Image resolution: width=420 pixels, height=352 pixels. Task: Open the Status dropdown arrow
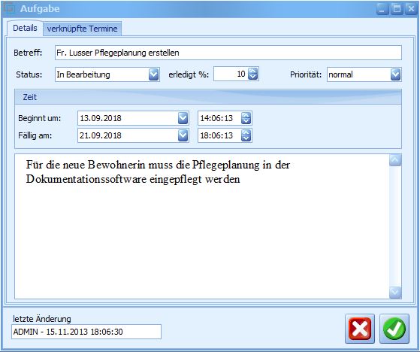[x=154, y=74]
